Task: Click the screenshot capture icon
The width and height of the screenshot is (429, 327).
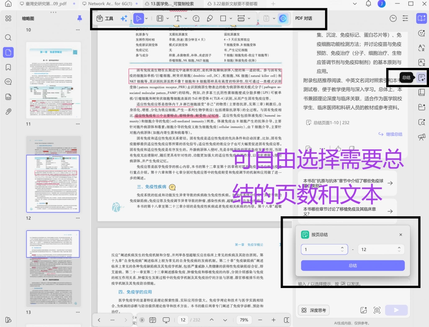Action: pos(377,310)
